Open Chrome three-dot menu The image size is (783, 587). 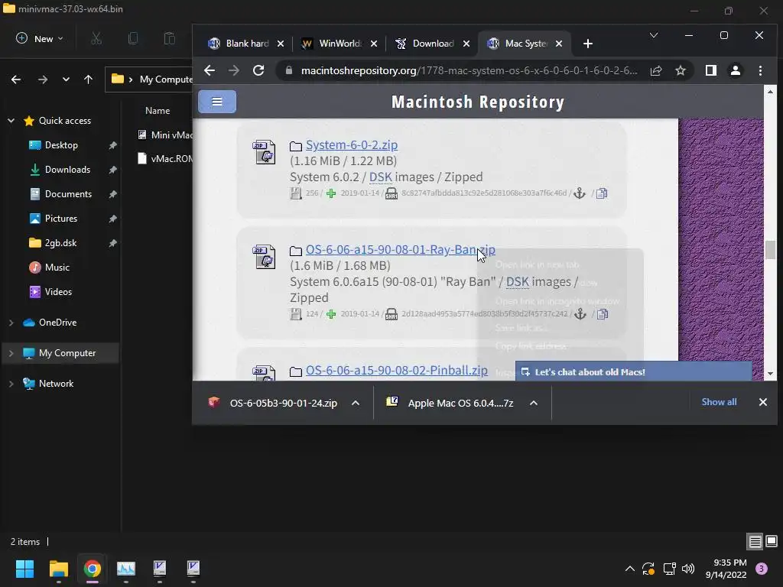(760, 70)
